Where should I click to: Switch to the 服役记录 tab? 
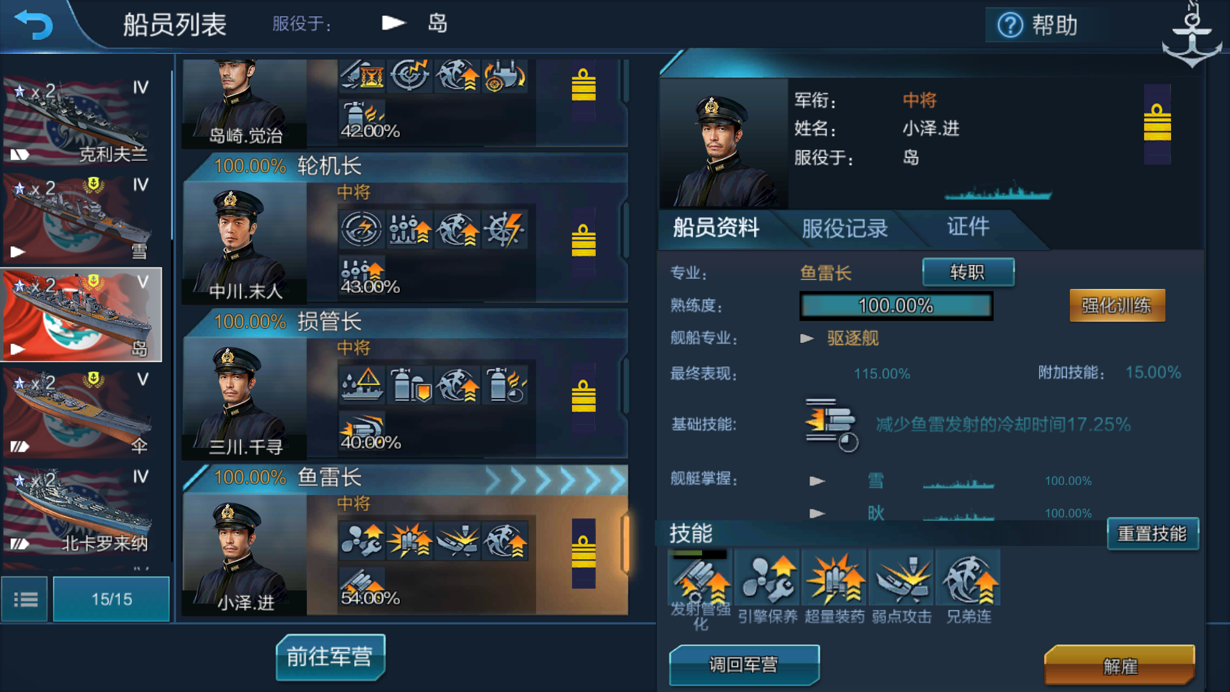click(x=844, y=228)
